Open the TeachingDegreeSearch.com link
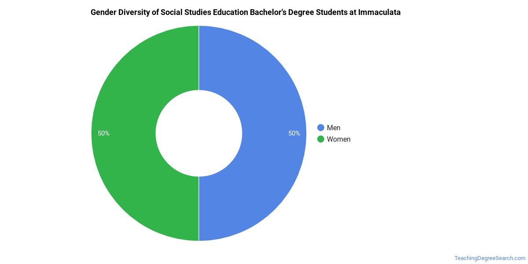The height and width of the screenshot is (264, 528). [x=490, y=258]
